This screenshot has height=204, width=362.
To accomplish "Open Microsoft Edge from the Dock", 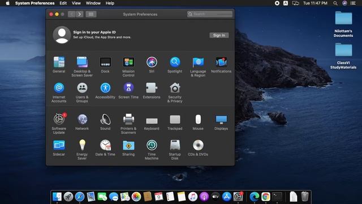I will click(x=255, y=197).
